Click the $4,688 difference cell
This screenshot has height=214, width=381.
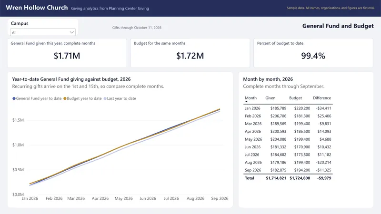325,139
